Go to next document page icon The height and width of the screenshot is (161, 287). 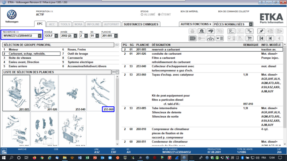pyautogui.click(x=279, y=31)
